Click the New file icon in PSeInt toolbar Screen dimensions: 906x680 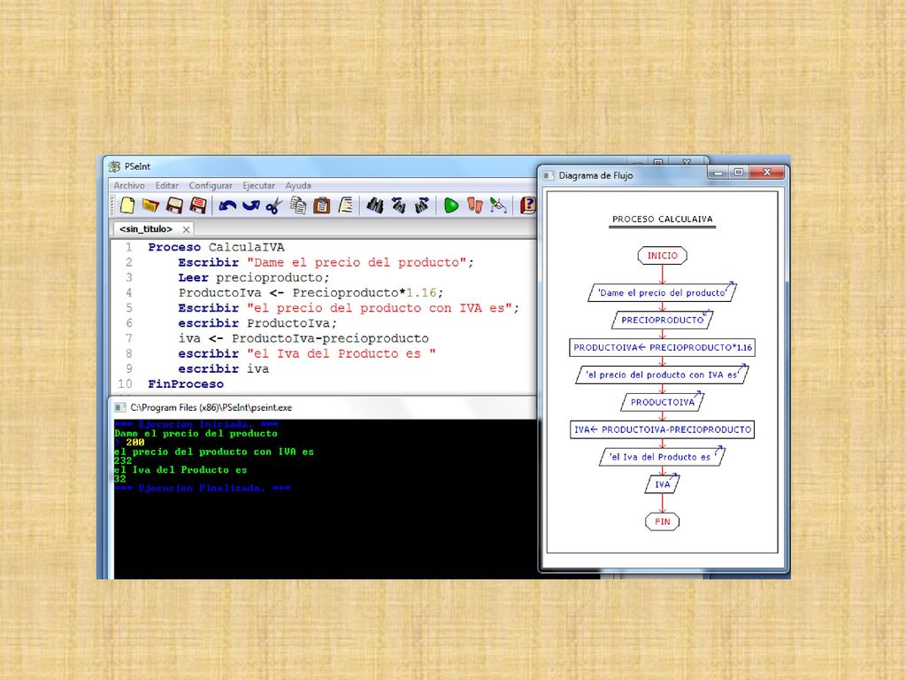click(127, 205)
